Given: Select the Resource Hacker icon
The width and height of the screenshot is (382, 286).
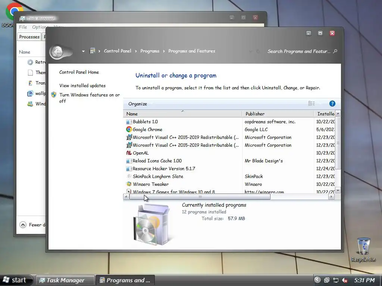Looking at the screenshot, I should 129,169.
